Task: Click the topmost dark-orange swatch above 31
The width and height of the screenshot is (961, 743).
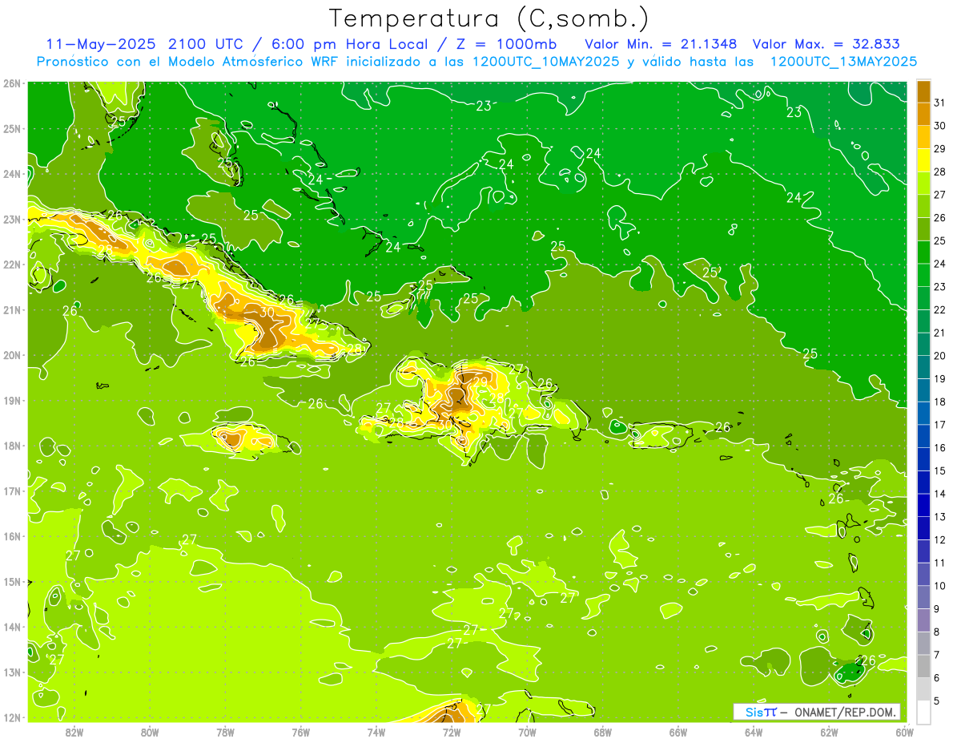Action: click(924, 91)
